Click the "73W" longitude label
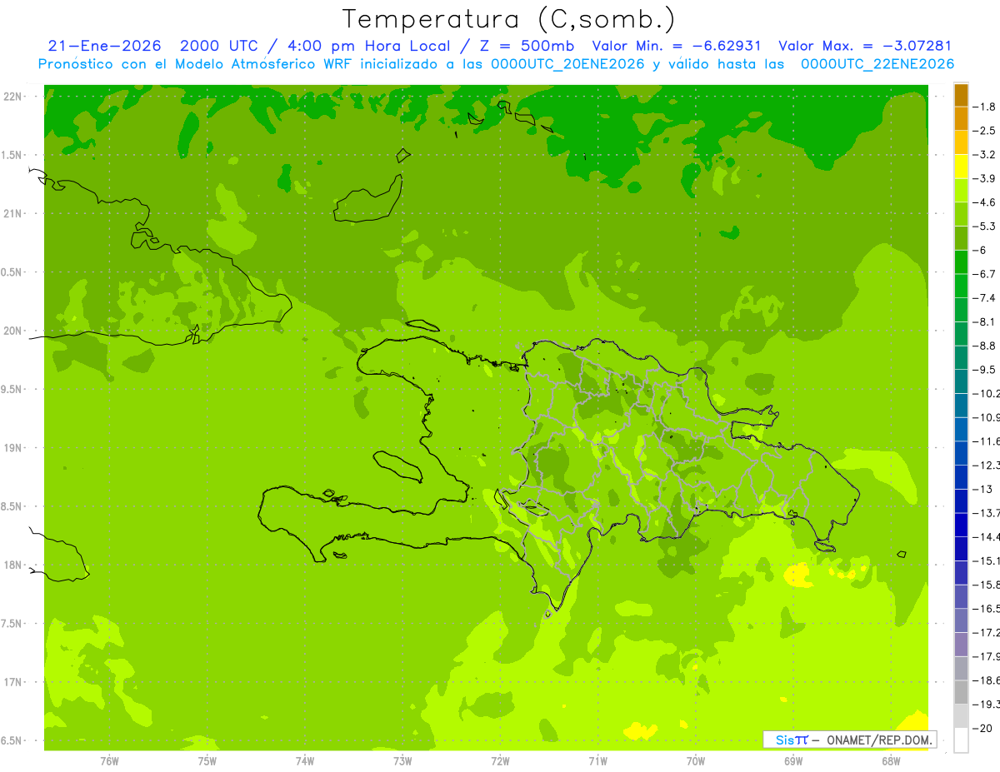Image resolution: width=1000 pixels, height=772 pixels. pos(402,760)
